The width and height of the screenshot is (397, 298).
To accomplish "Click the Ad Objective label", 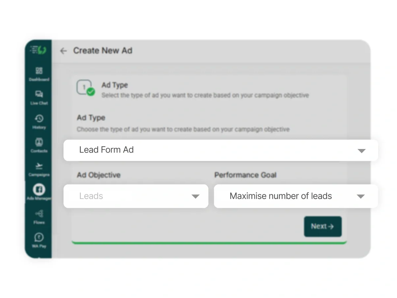I will click(98, 175).
